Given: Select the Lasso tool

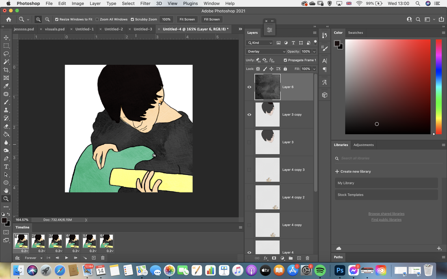Looking at the screenshot, I should click(x=6, y=54).
